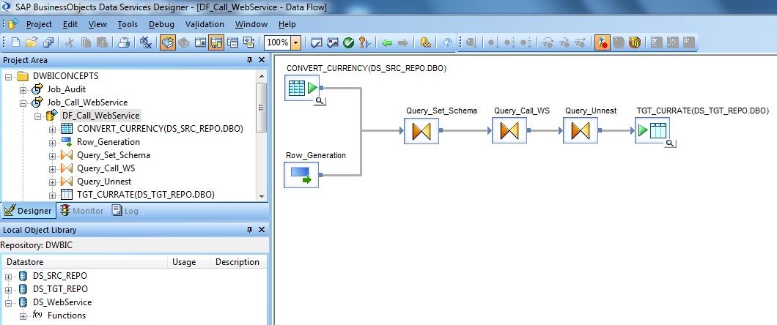Image resolution: width=777 pixels, height=325 pixels.
Task: Select the Query_Unnest transform on canvas
Action: pos(581,130)
